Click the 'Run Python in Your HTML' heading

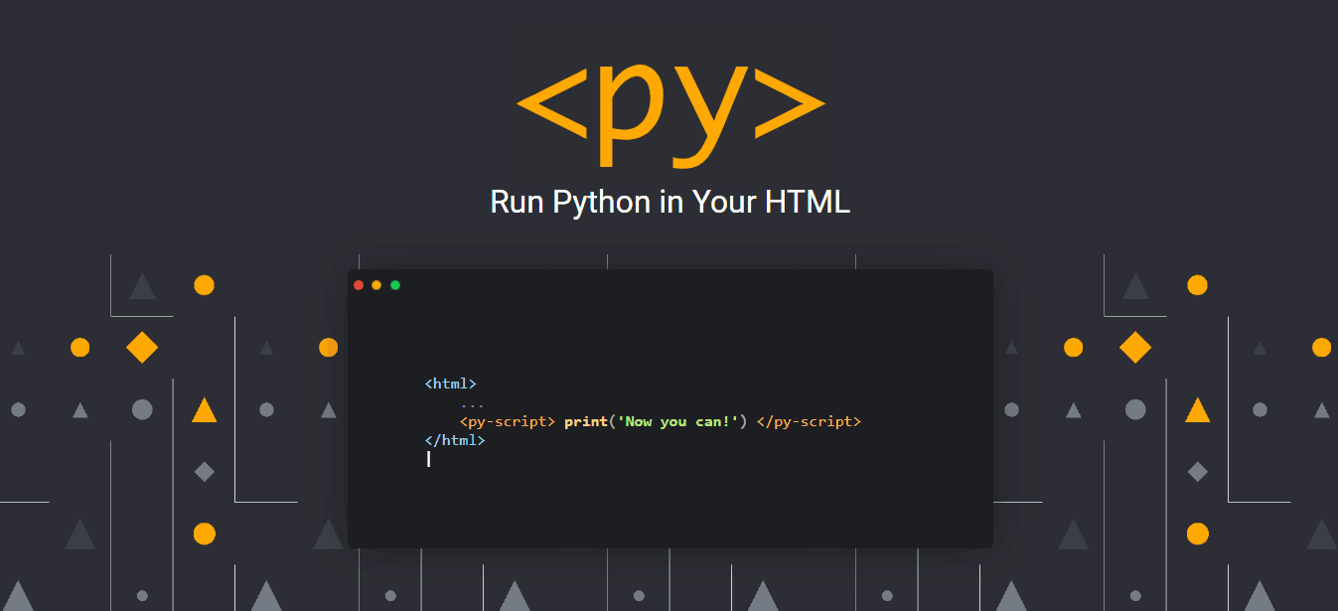[669, 202]
